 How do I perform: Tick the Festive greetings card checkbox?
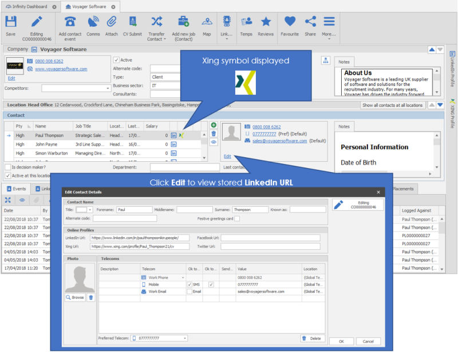tap(237, 218)
